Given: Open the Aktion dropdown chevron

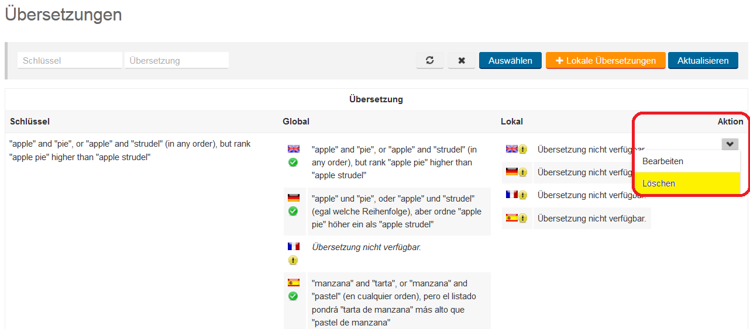Looking at the screenshot, I should click(x=730, y=144).
